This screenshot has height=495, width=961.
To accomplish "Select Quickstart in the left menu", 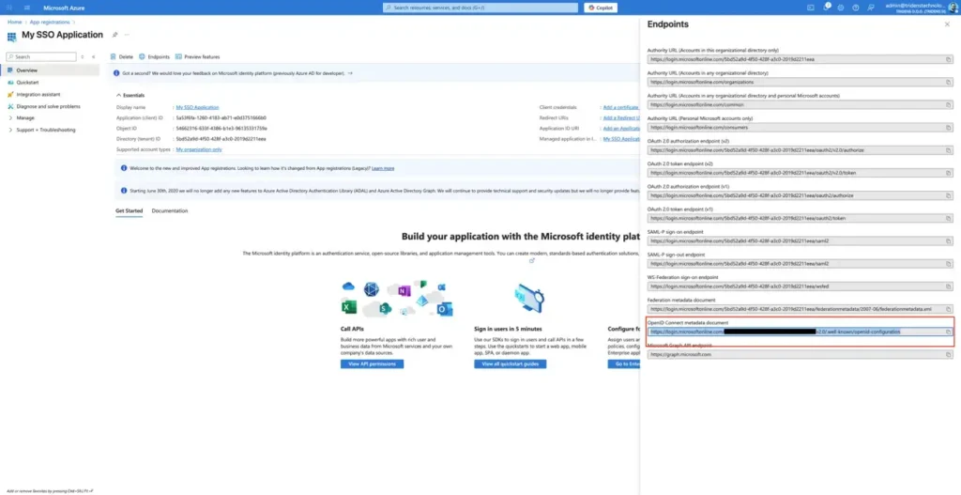I will (x=27, y=82).
